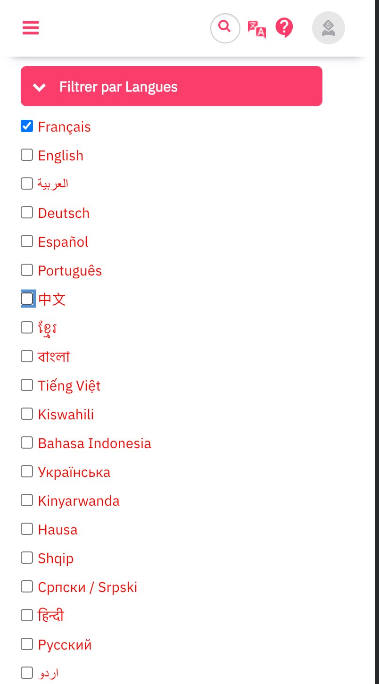Screen dimensions: 379x684
Task: Click the Filtrer par Langues header
Action: pyautogui.click(x=172, y=86)
